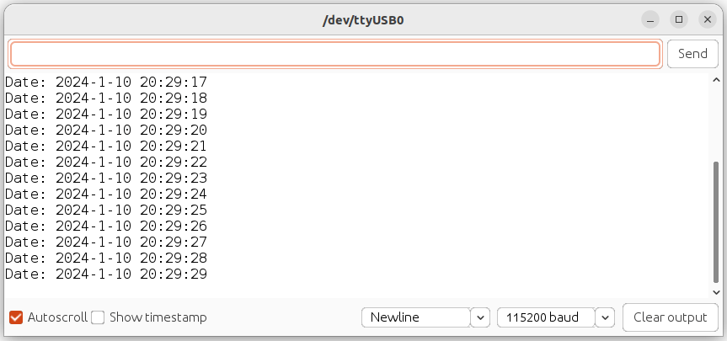Enable the Show timestamp checkbox
Screen dimensions: 727x341
click(98, 317)
